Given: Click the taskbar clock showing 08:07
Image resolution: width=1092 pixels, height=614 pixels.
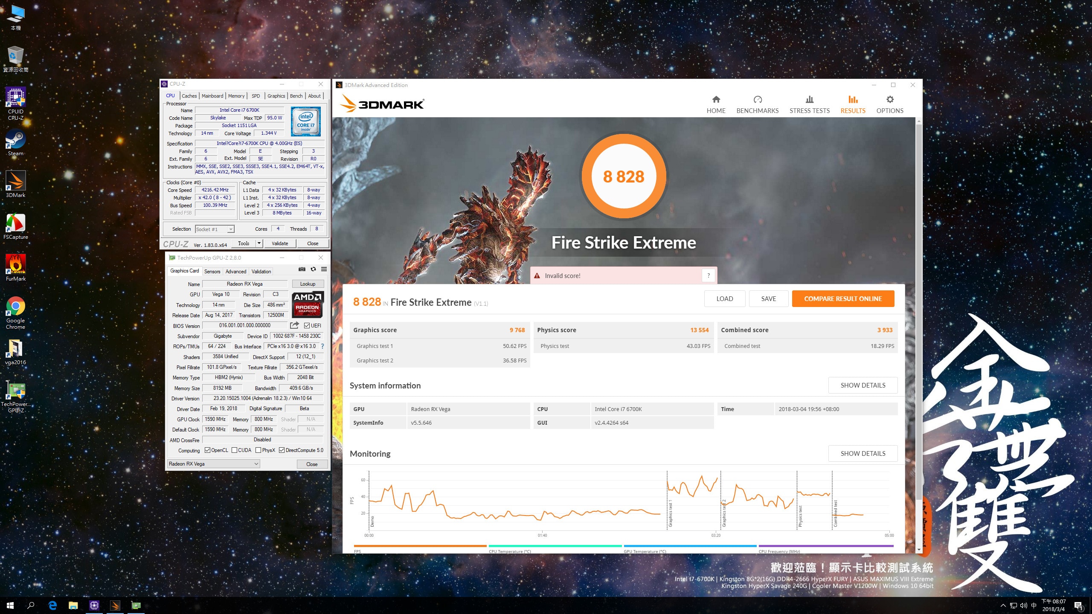Looking at the screenshot, I should (x=1054, y=605).
